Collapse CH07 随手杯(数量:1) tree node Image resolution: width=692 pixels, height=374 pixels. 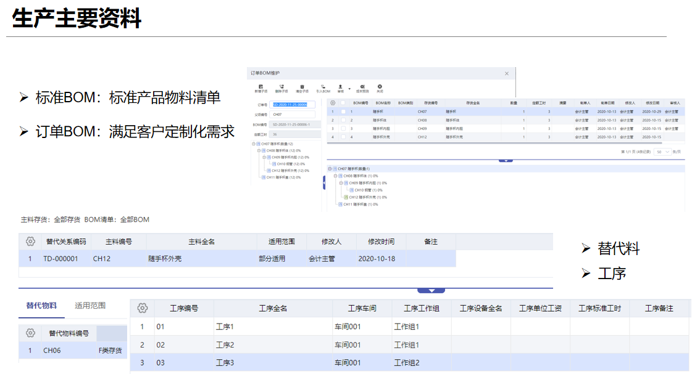(330, 169)
